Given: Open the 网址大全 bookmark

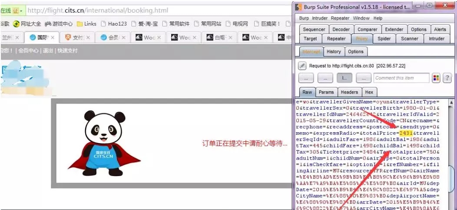Looking at the screenshot, I should (27, 23).
